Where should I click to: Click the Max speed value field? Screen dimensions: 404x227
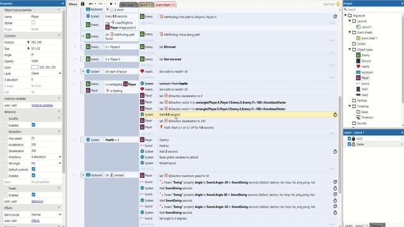pyautogui.click(x=46, y=139)
